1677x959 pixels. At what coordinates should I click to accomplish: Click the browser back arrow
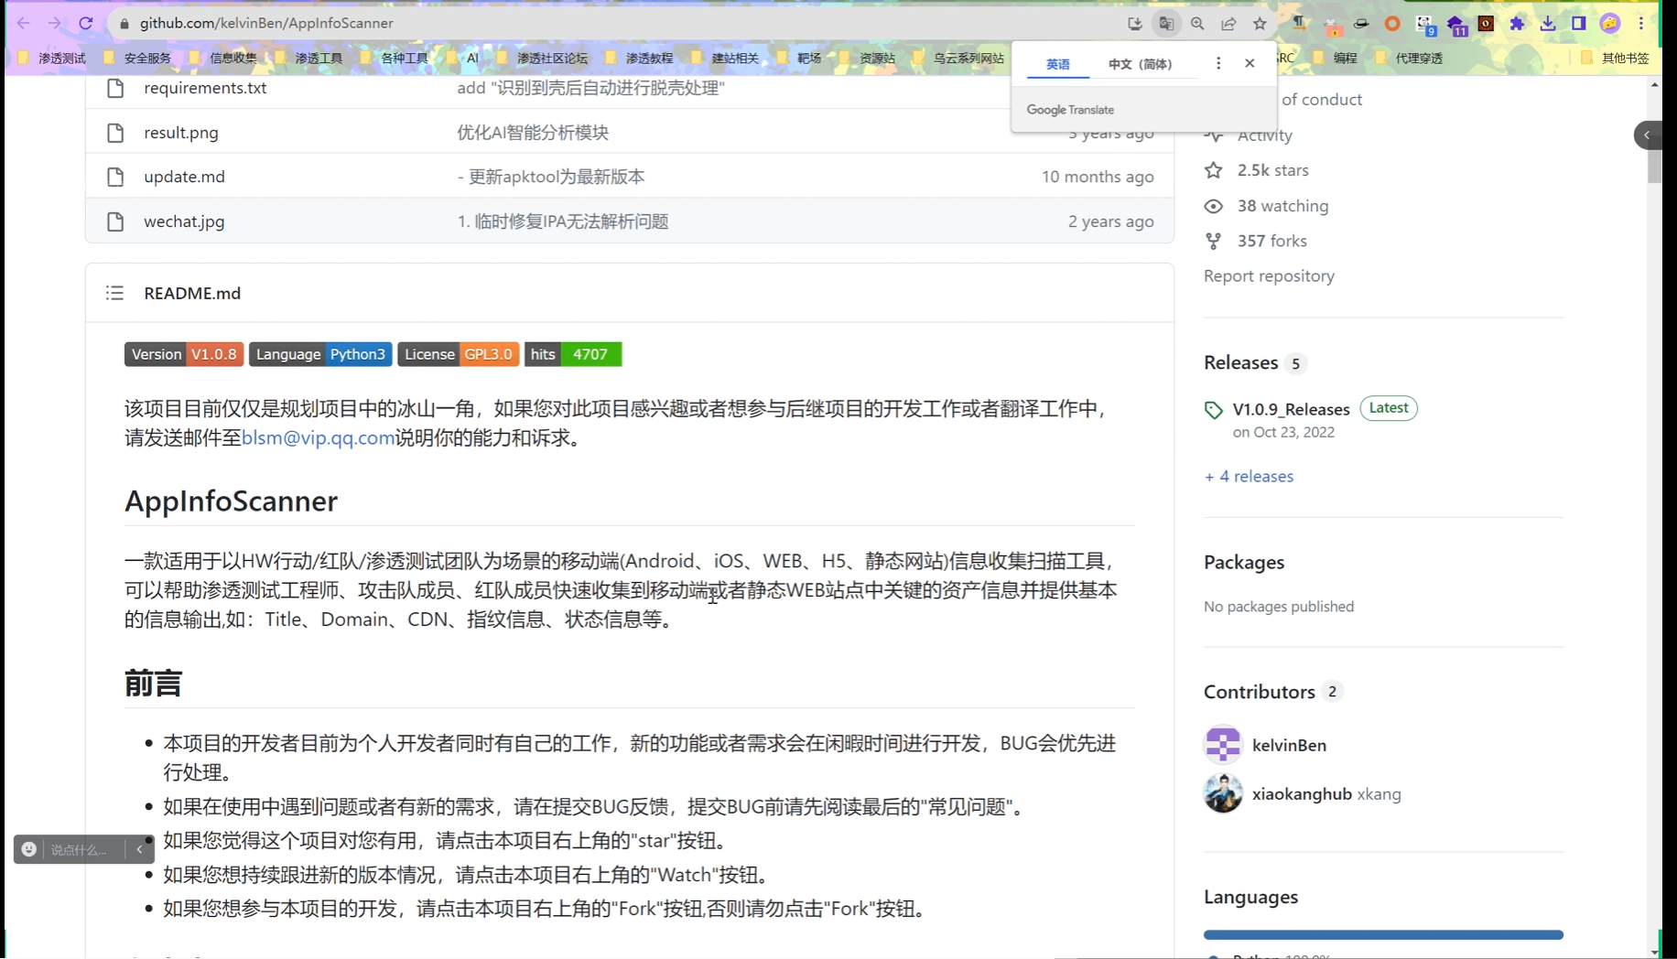(24, 23)
